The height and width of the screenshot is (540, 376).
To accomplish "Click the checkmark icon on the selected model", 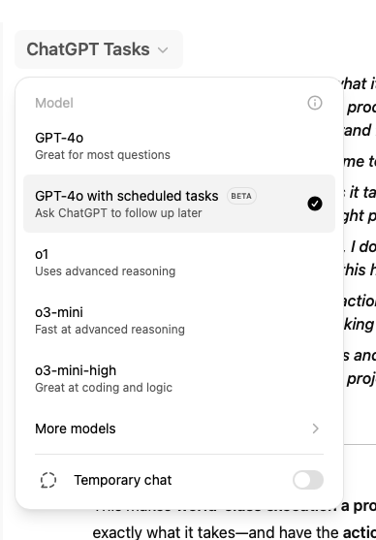I will 315,204.
